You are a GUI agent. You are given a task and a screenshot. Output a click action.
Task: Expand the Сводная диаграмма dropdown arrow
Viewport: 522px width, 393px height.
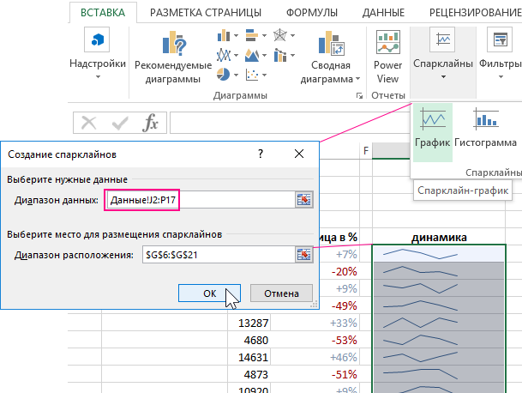pos(357,79)
